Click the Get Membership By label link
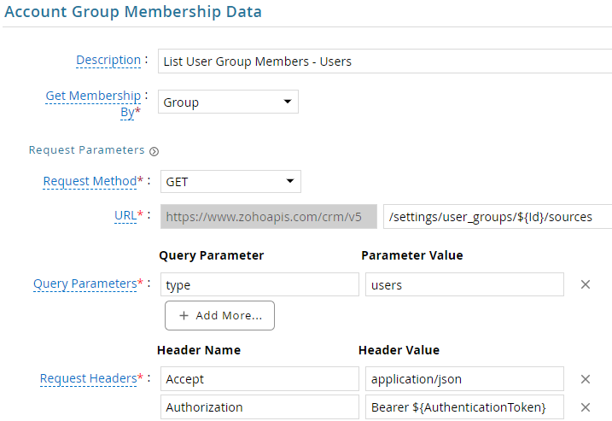Screen dimensions: 612x421 click(x=93, y=103)
